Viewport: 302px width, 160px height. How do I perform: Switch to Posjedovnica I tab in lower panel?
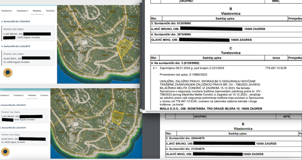tap(4, 95)
